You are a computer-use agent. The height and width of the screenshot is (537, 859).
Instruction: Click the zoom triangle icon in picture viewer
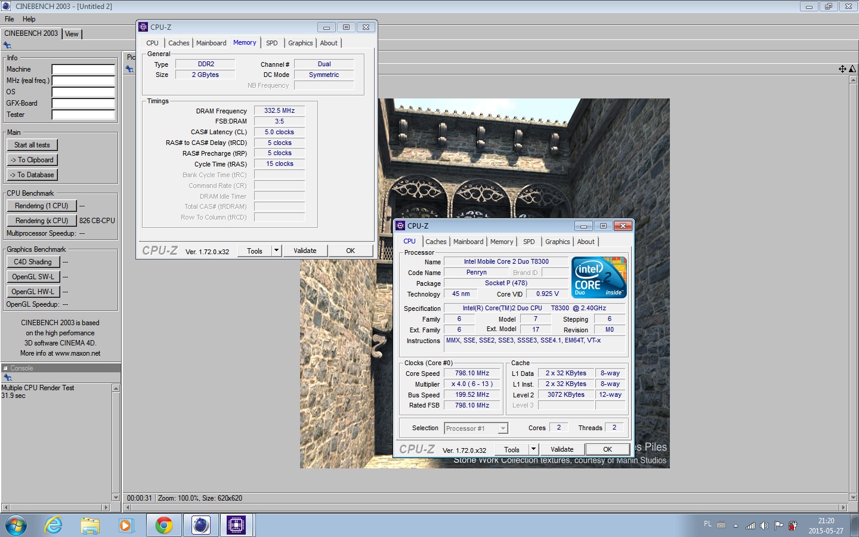[x=852, y=69]
